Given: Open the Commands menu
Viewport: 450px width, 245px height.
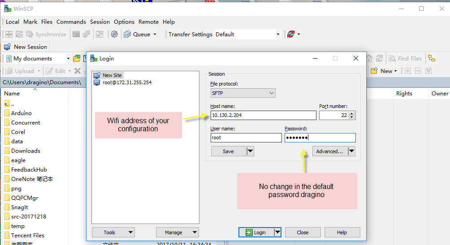Looking at the screenshot, I should tap(71, 22).
